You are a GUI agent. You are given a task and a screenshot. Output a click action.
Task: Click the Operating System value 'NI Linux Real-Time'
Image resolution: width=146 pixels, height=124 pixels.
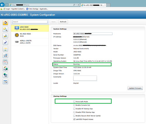[93, 61]
